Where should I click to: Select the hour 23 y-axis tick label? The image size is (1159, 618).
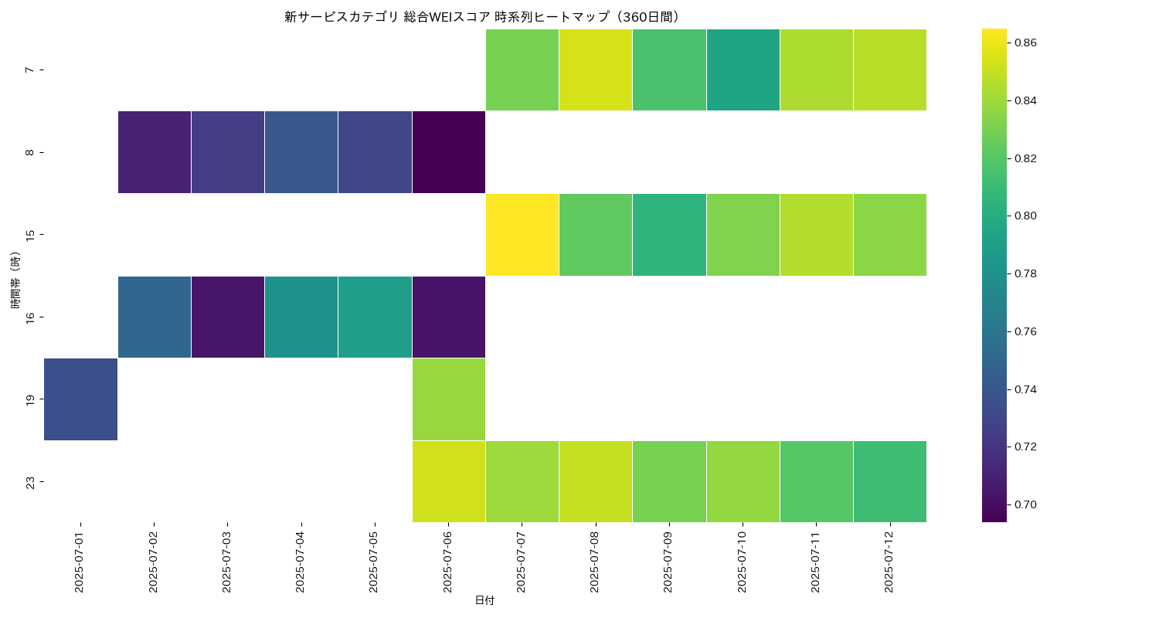pyautogui.click(x=30, y=482)
